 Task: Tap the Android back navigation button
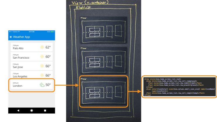click(x=18, y=111)
